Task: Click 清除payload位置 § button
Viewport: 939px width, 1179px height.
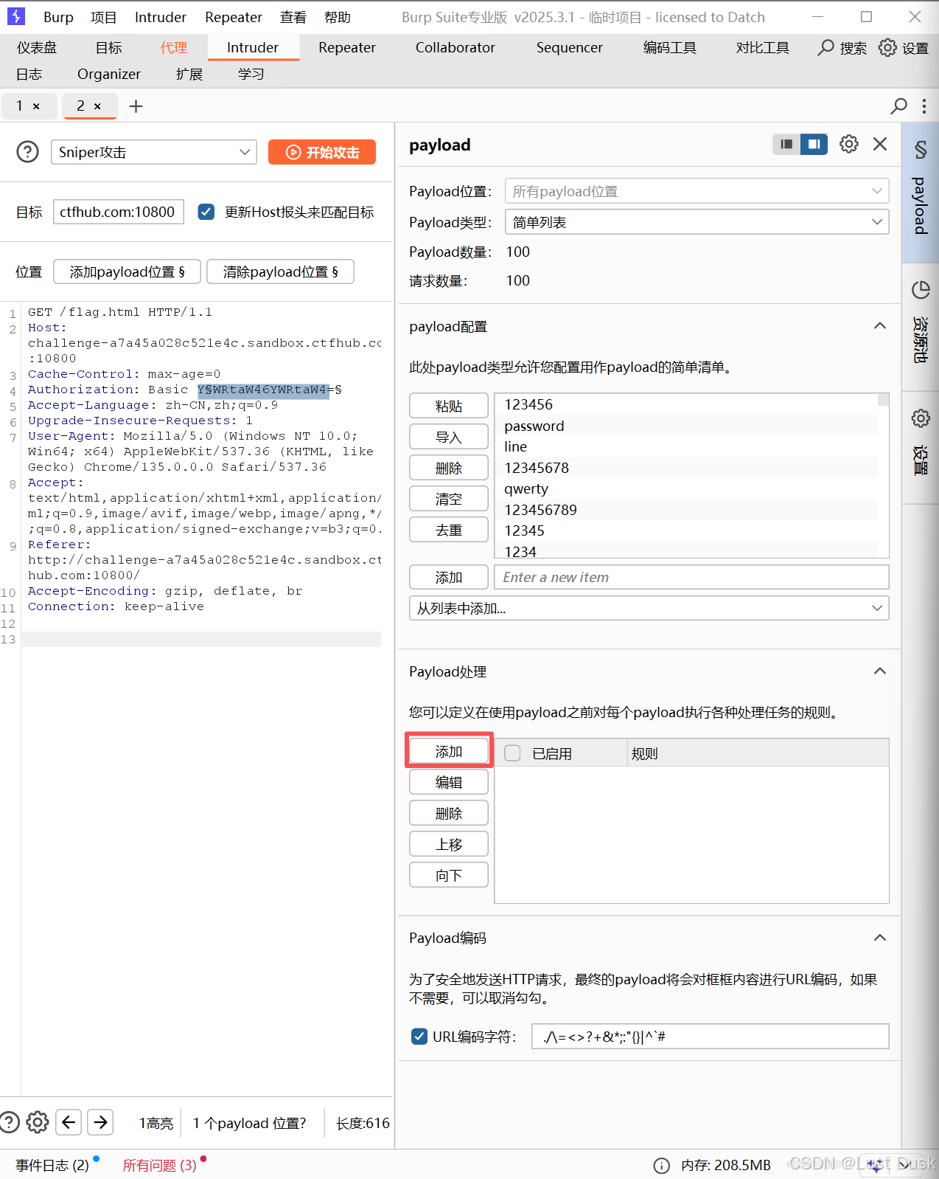Action: (280, 272)
